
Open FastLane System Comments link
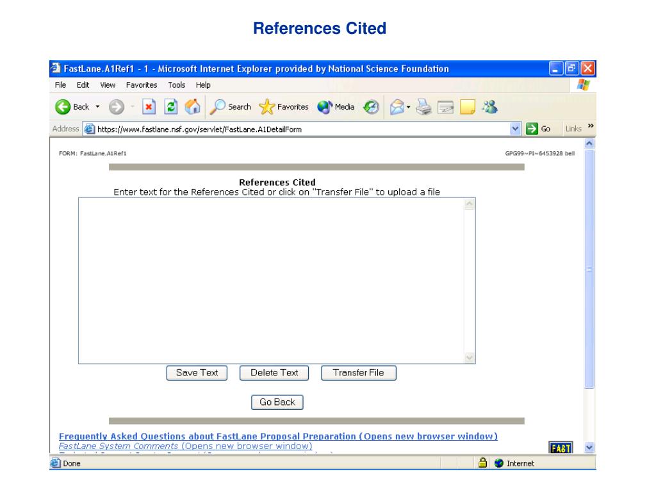tap(185, 446)
